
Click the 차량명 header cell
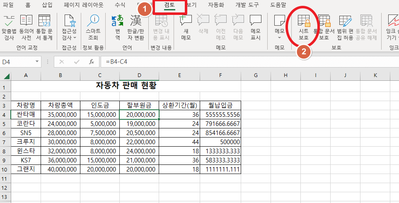pos(26,105)
